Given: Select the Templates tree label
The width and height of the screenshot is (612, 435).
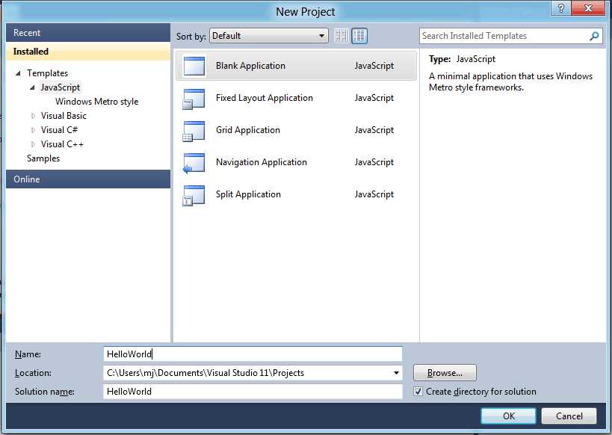Looking at the screenshot, I should tap(47, 73).
